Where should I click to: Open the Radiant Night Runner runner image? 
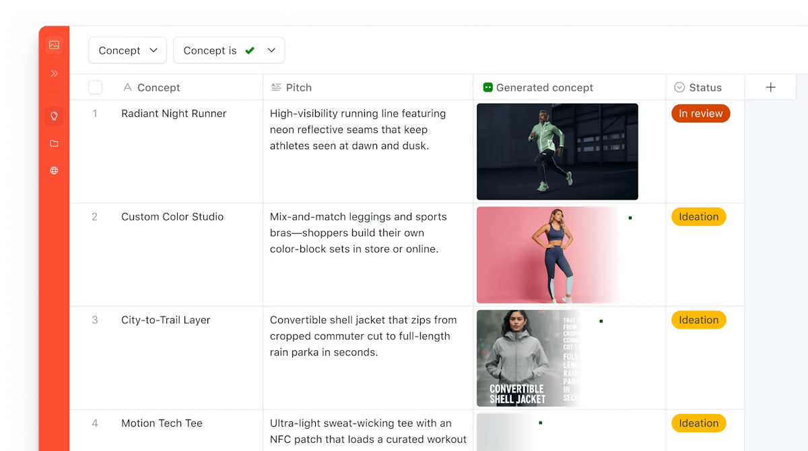[x=558, y=152]
